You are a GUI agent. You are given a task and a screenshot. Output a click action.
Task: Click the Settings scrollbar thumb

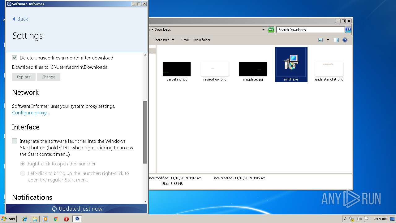pyautogui.click(x=145, y=132)
